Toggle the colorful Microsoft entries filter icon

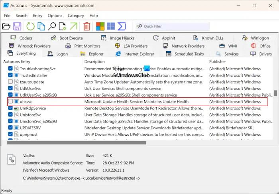(x=100, y=26)
